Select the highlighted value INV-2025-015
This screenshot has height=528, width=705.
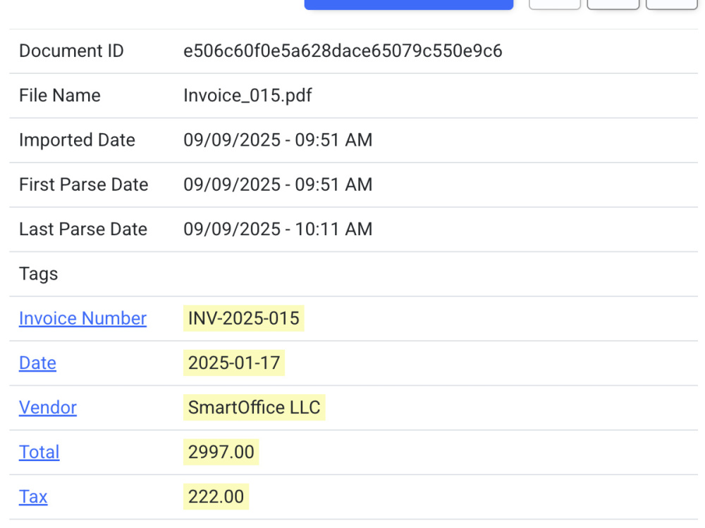244,318
